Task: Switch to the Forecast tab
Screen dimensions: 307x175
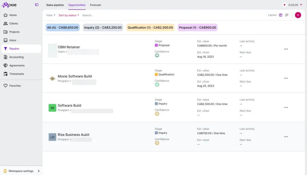Action: click(95, 5)
